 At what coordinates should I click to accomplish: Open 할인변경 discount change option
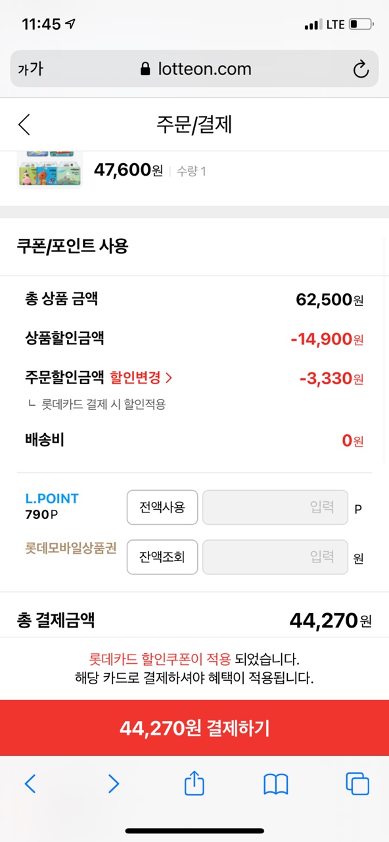pos(141,378)
